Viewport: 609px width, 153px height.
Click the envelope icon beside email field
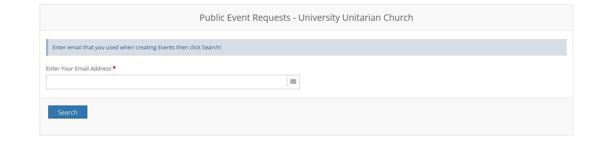tap(293, 82)
